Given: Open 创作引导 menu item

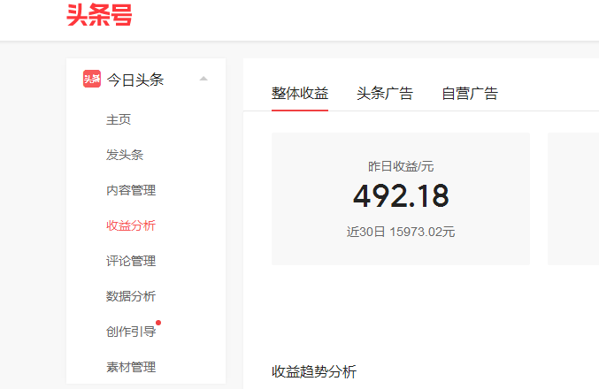Looking at the screenshot, I should (x=131, y=332).
